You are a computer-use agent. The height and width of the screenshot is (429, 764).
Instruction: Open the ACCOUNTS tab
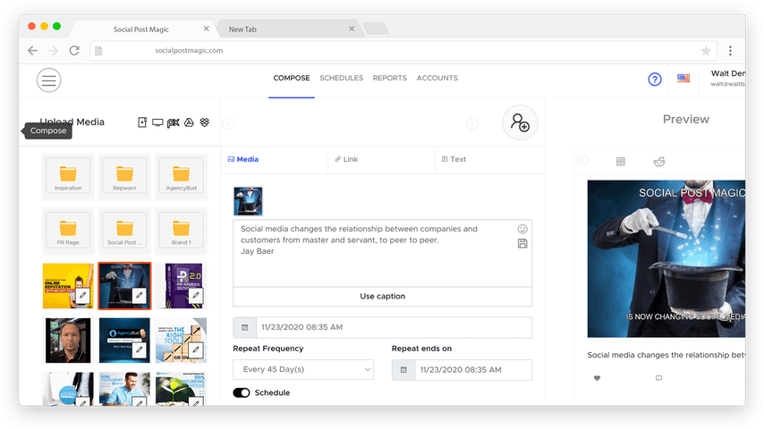point(437,78)
